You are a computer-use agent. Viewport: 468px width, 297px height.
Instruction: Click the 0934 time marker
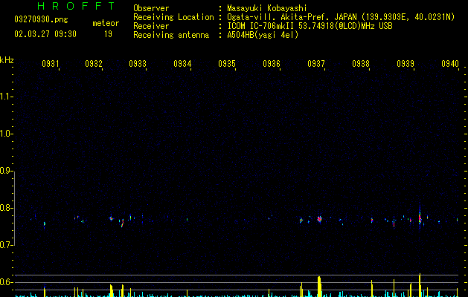pos(182,64)
